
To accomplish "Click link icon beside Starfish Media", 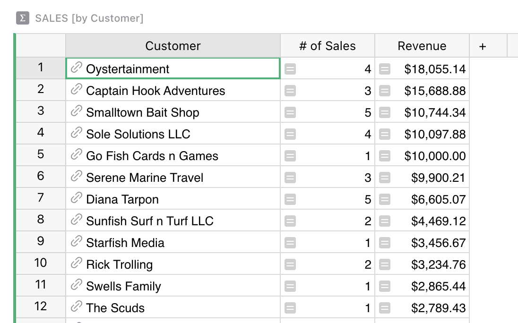I will click(x=76, y=241).
